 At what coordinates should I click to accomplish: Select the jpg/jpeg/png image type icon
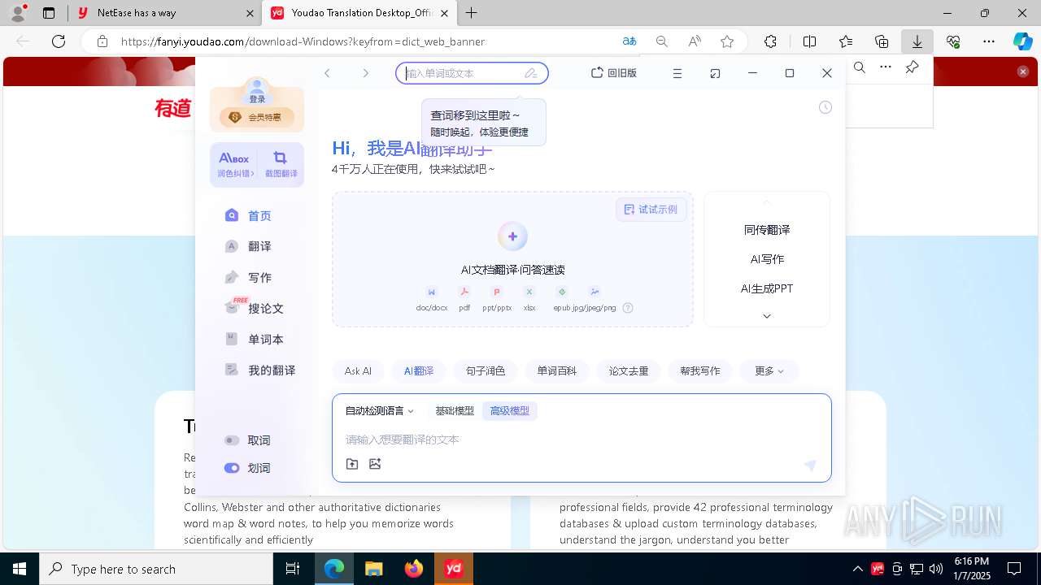595,292
